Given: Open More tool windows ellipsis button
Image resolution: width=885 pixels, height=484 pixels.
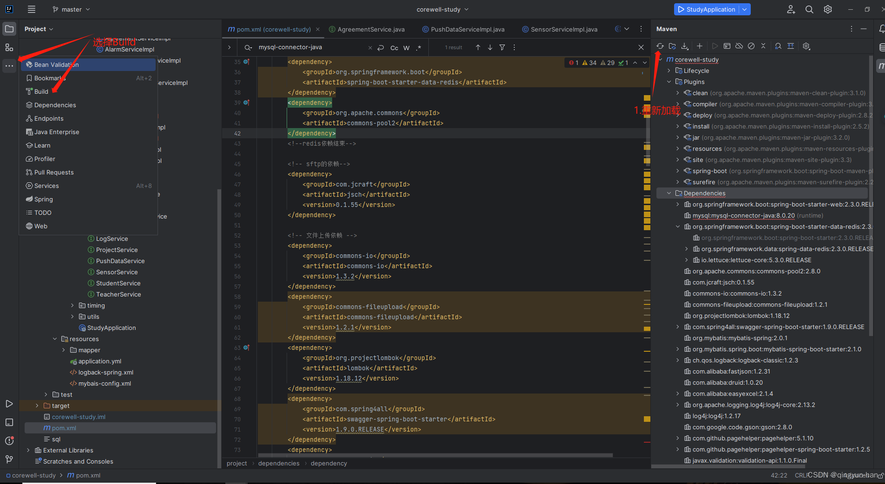Looking at the screenshot, I should [x=9, y=66].
